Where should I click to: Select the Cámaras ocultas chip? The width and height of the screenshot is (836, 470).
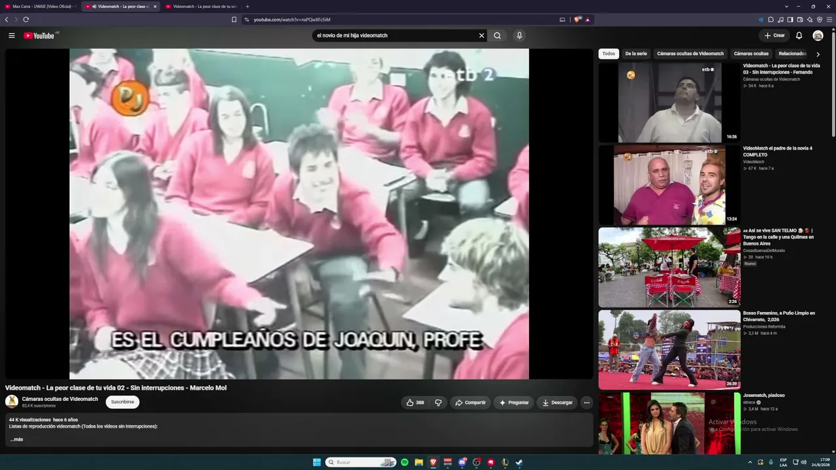(751, 54)
